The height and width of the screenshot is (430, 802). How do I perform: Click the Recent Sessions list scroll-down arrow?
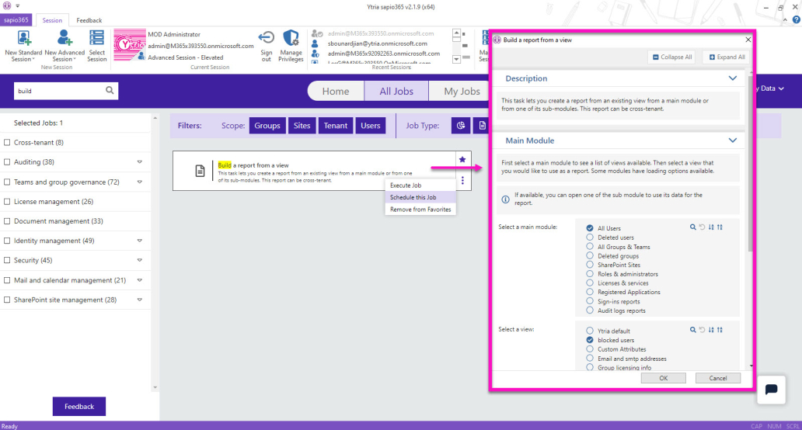point(456,60)
